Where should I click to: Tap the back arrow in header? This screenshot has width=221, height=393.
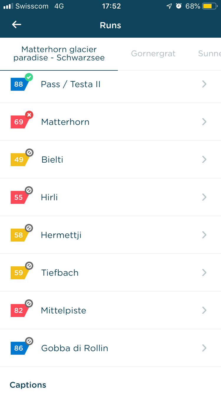17,25
